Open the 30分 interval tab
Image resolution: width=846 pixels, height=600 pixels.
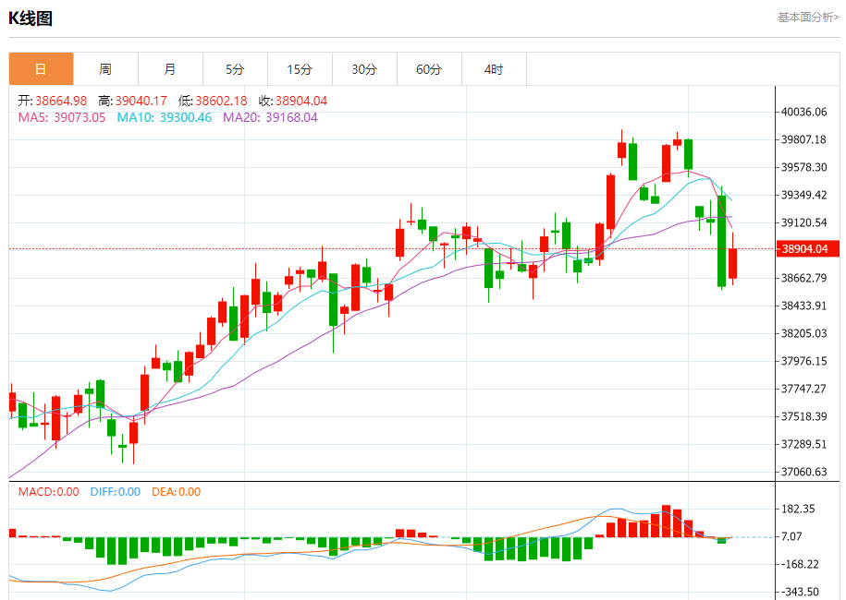click(x=364, y=69)
